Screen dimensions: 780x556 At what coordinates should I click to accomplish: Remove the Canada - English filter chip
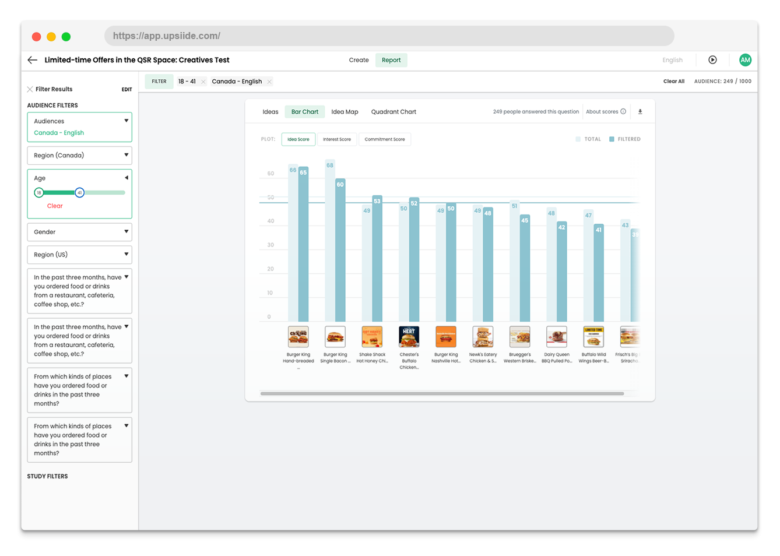(x=269, y=82)
